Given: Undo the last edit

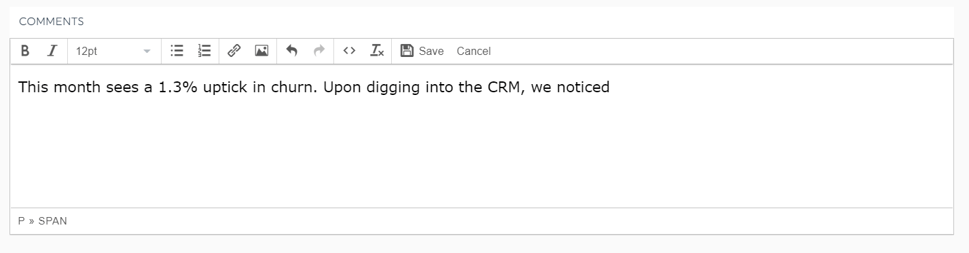Looking at the screenshot, I should 291,51.
